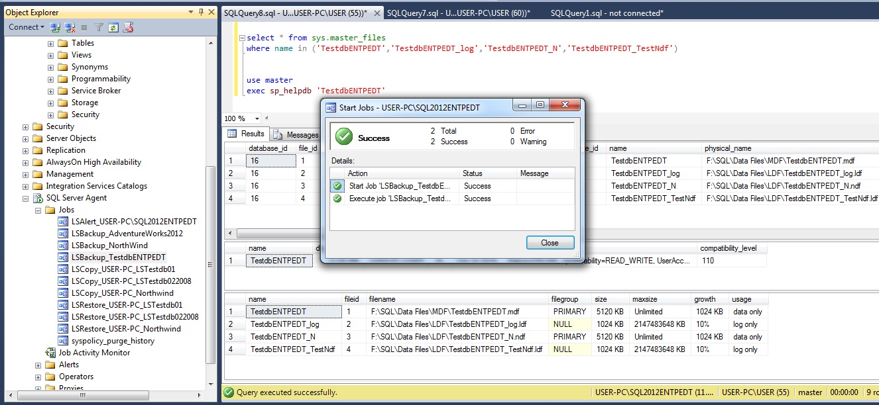
Task: Select the LSCopy_USER-PC_LSTestdb022008 job icon
Action: tap(64, 281)
